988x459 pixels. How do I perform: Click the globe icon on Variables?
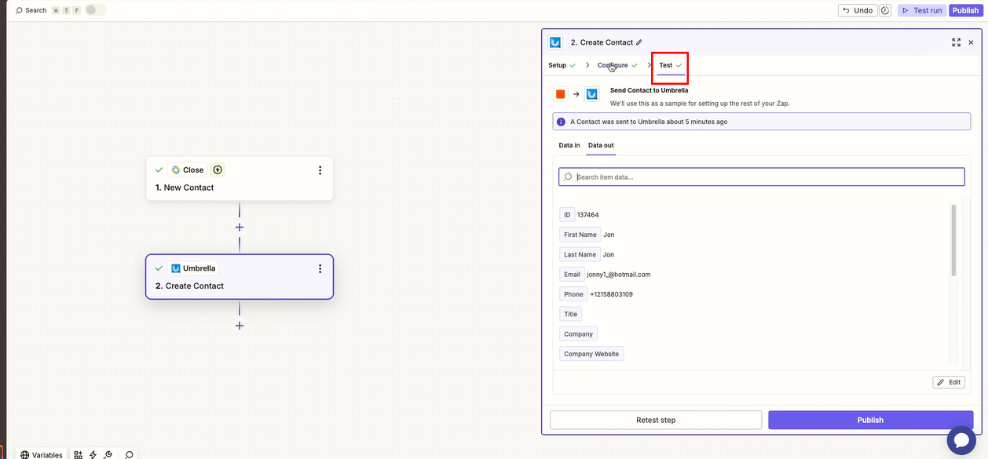(25, 454)
